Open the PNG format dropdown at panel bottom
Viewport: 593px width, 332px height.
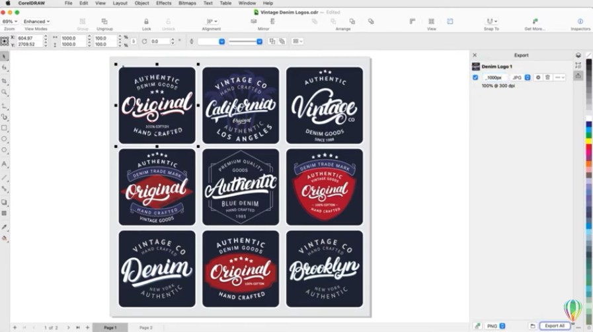click(495, 326)
